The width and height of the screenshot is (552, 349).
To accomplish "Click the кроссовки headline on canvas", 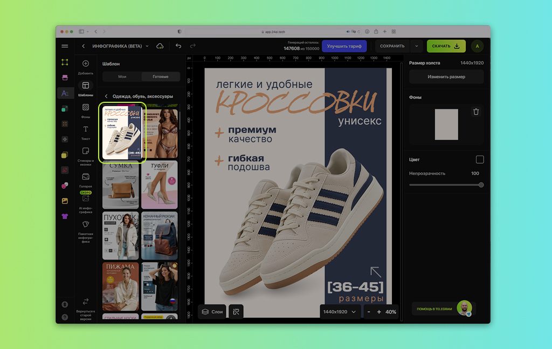I will click(296, 103).
